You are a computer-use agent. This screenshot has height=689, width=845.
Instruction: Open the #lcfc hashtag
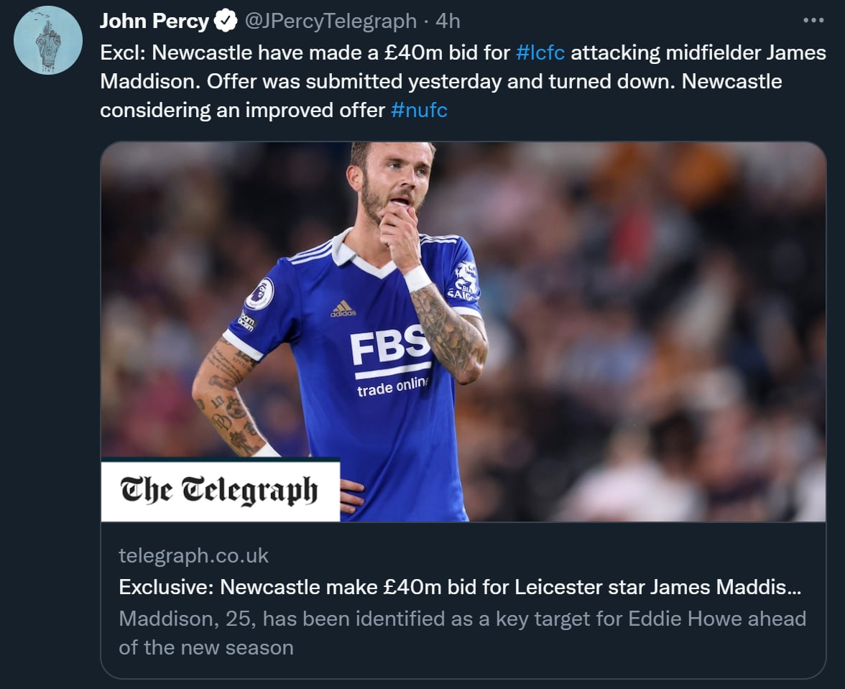pyautogui.click(x=540, y=52)
